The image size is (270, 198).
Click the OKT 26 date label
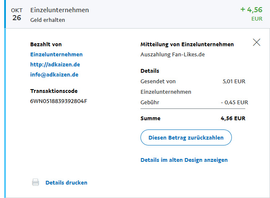tap(16, 14)
